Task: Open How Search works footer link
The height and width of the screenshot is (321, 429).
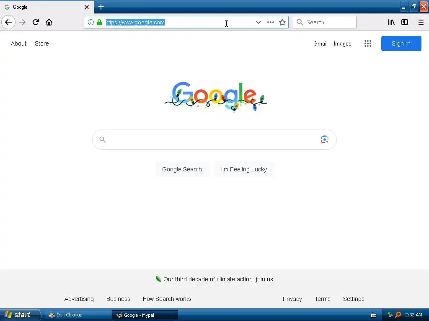Action: coord(167,299)
